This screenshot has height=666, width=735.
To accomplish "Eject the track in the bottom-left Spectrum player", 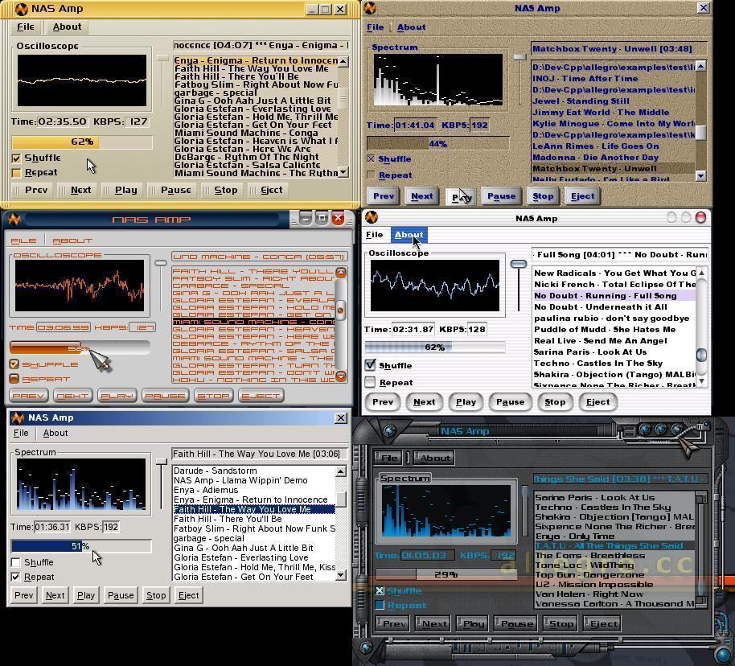I will [x=188, y=595].
